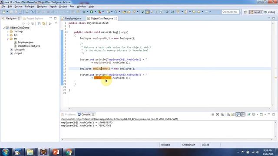Viewport: 278px width, 156px height.
Task: Click the volume icon in system tray
Action: [258, 152]
